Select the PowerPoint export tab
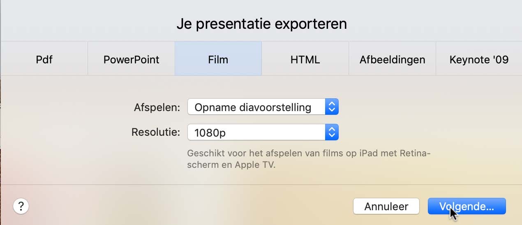Image resolution: width=522 pixels, height=225 pixels. click(131, 60)
